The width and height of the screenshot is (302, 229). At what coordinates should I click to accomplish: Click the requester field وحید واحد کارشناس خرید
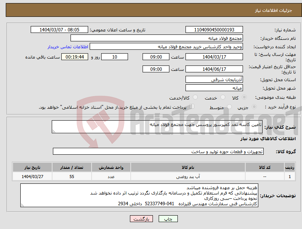(x=166, y=47)
